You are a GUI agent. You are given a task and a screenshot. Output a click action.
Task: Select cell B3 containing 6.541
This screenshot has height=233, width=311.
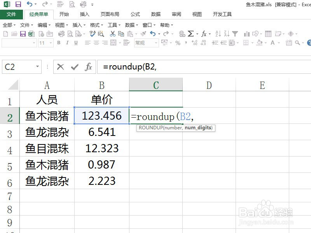101,132
